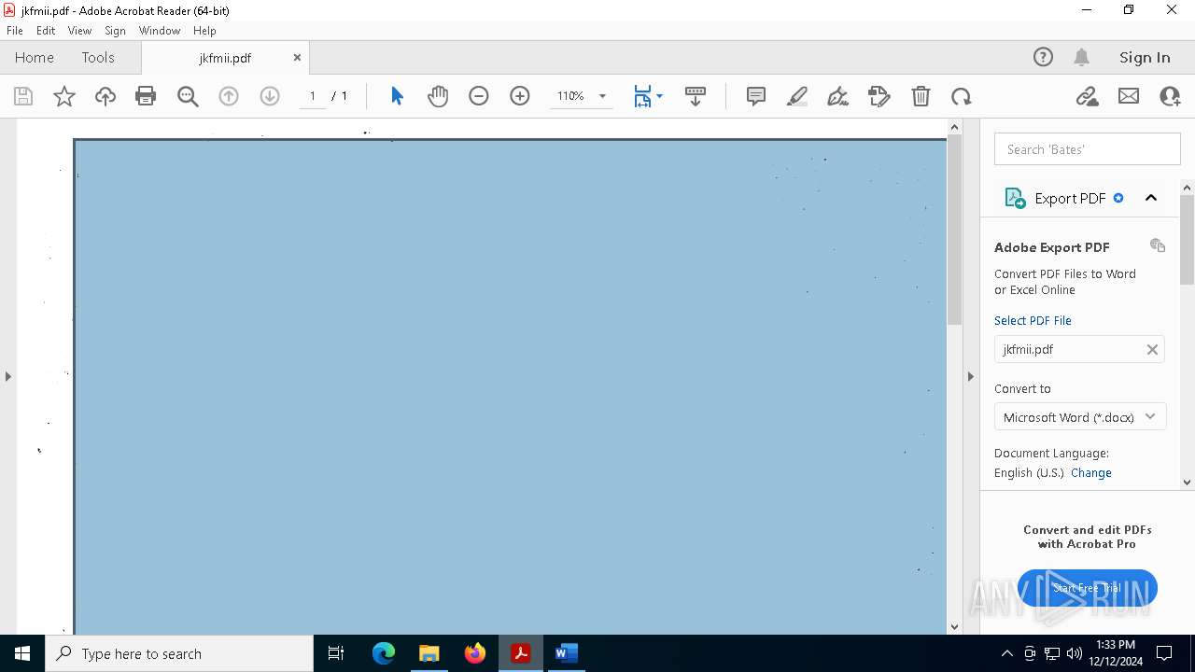Activate the Hand pan tool
The width and height of the screenshot is (1195, 672).
tap(438, 96)
